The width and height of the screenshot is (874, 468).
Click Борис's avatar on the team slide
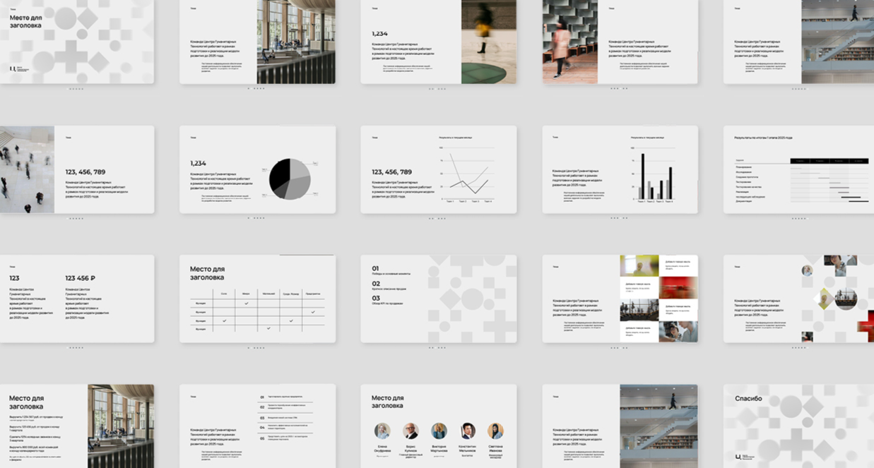pos(411,431)
